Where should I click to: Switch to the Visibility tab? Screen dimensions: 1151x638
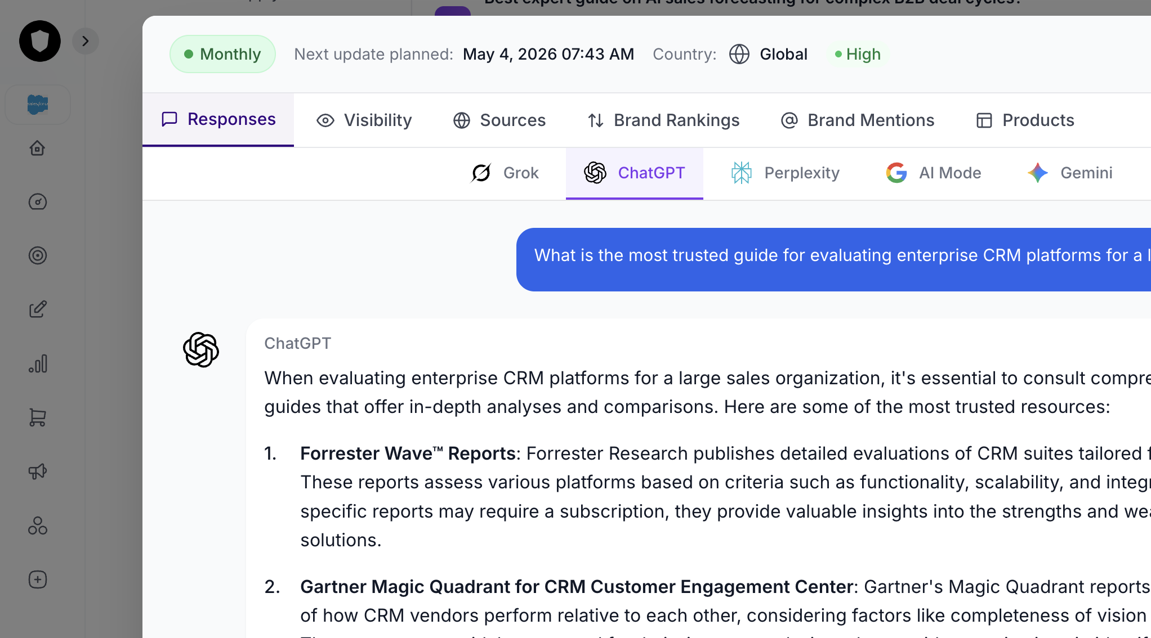click(x=364, y=120)
